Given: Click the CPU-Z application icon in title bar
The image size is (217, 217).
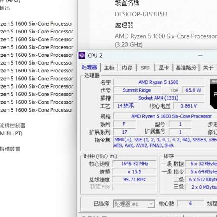Looking at the screenshot, I should tap(82, 56).
